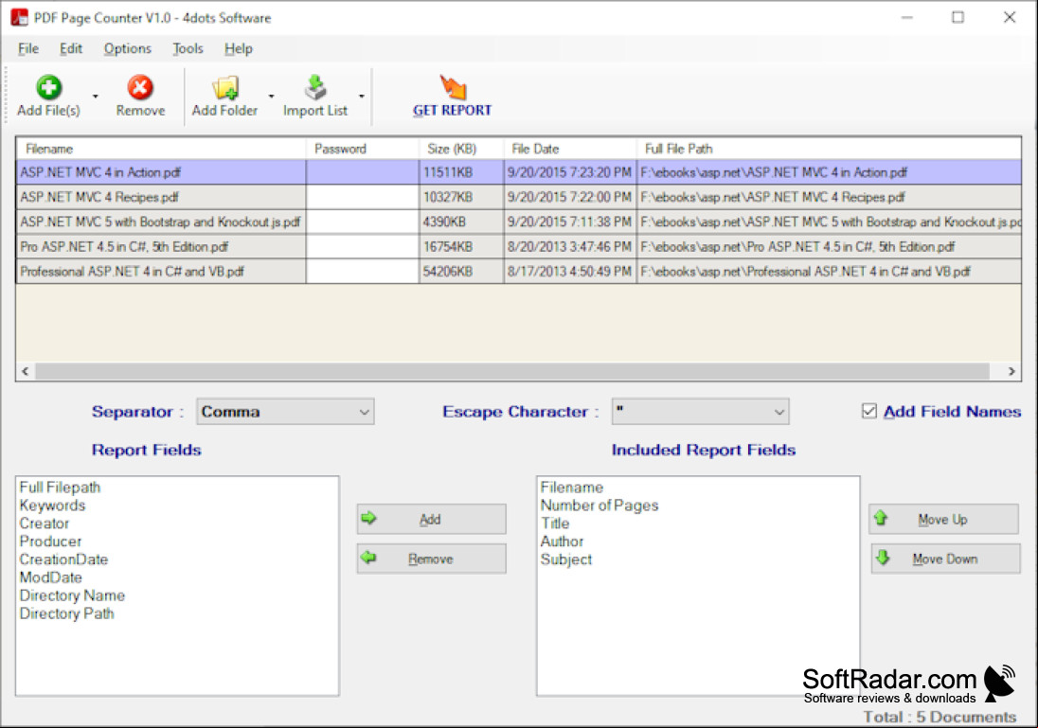Click the Password cell for ASP.NET MVC 4 Recipes.pdf

point(363,197)
